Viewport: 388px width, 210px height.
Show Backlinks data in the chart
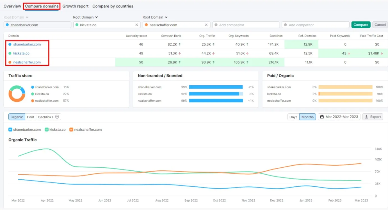(x=49, y=117)
